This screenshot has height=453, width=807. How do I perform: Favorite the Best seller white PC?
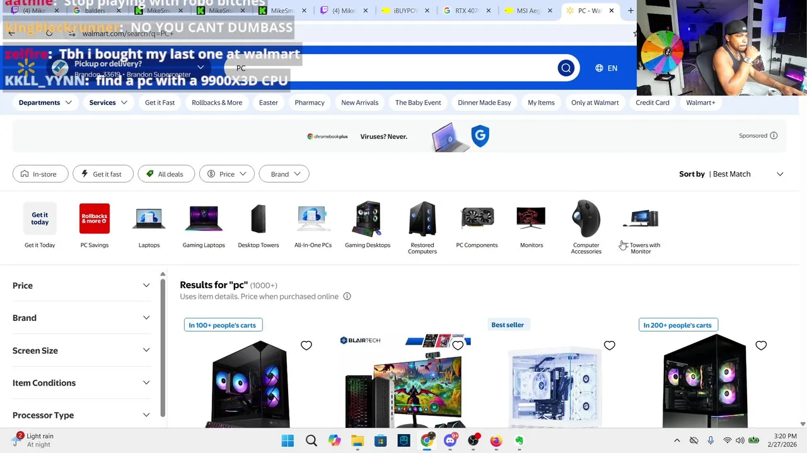pyautogui.click(x=610, y=345)
